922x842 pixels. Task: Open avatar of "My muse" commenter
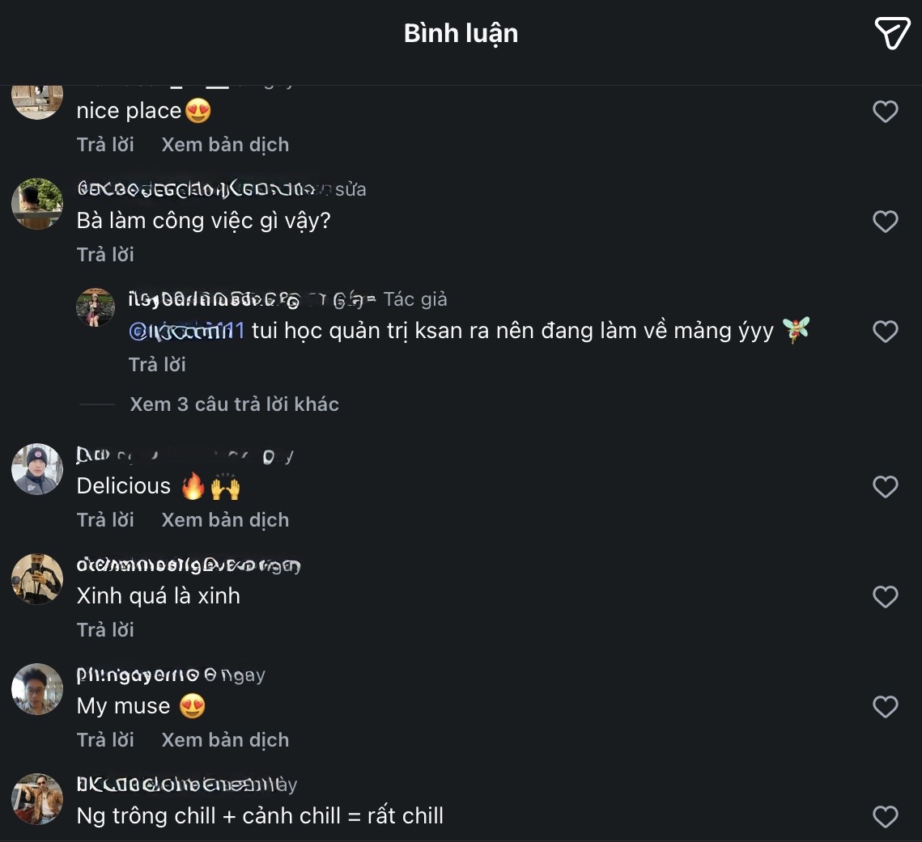tap(37, 688)
